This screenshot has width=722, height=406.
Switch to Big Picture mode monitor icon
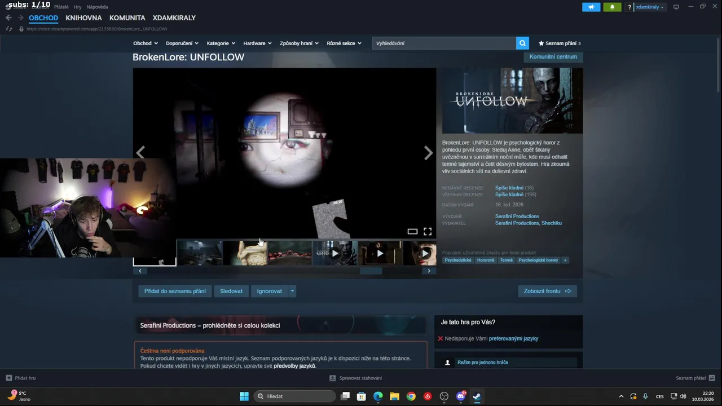pos(676,7)
